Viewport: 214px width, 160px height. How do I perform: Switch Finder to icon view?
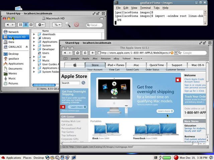pos(20,25)
